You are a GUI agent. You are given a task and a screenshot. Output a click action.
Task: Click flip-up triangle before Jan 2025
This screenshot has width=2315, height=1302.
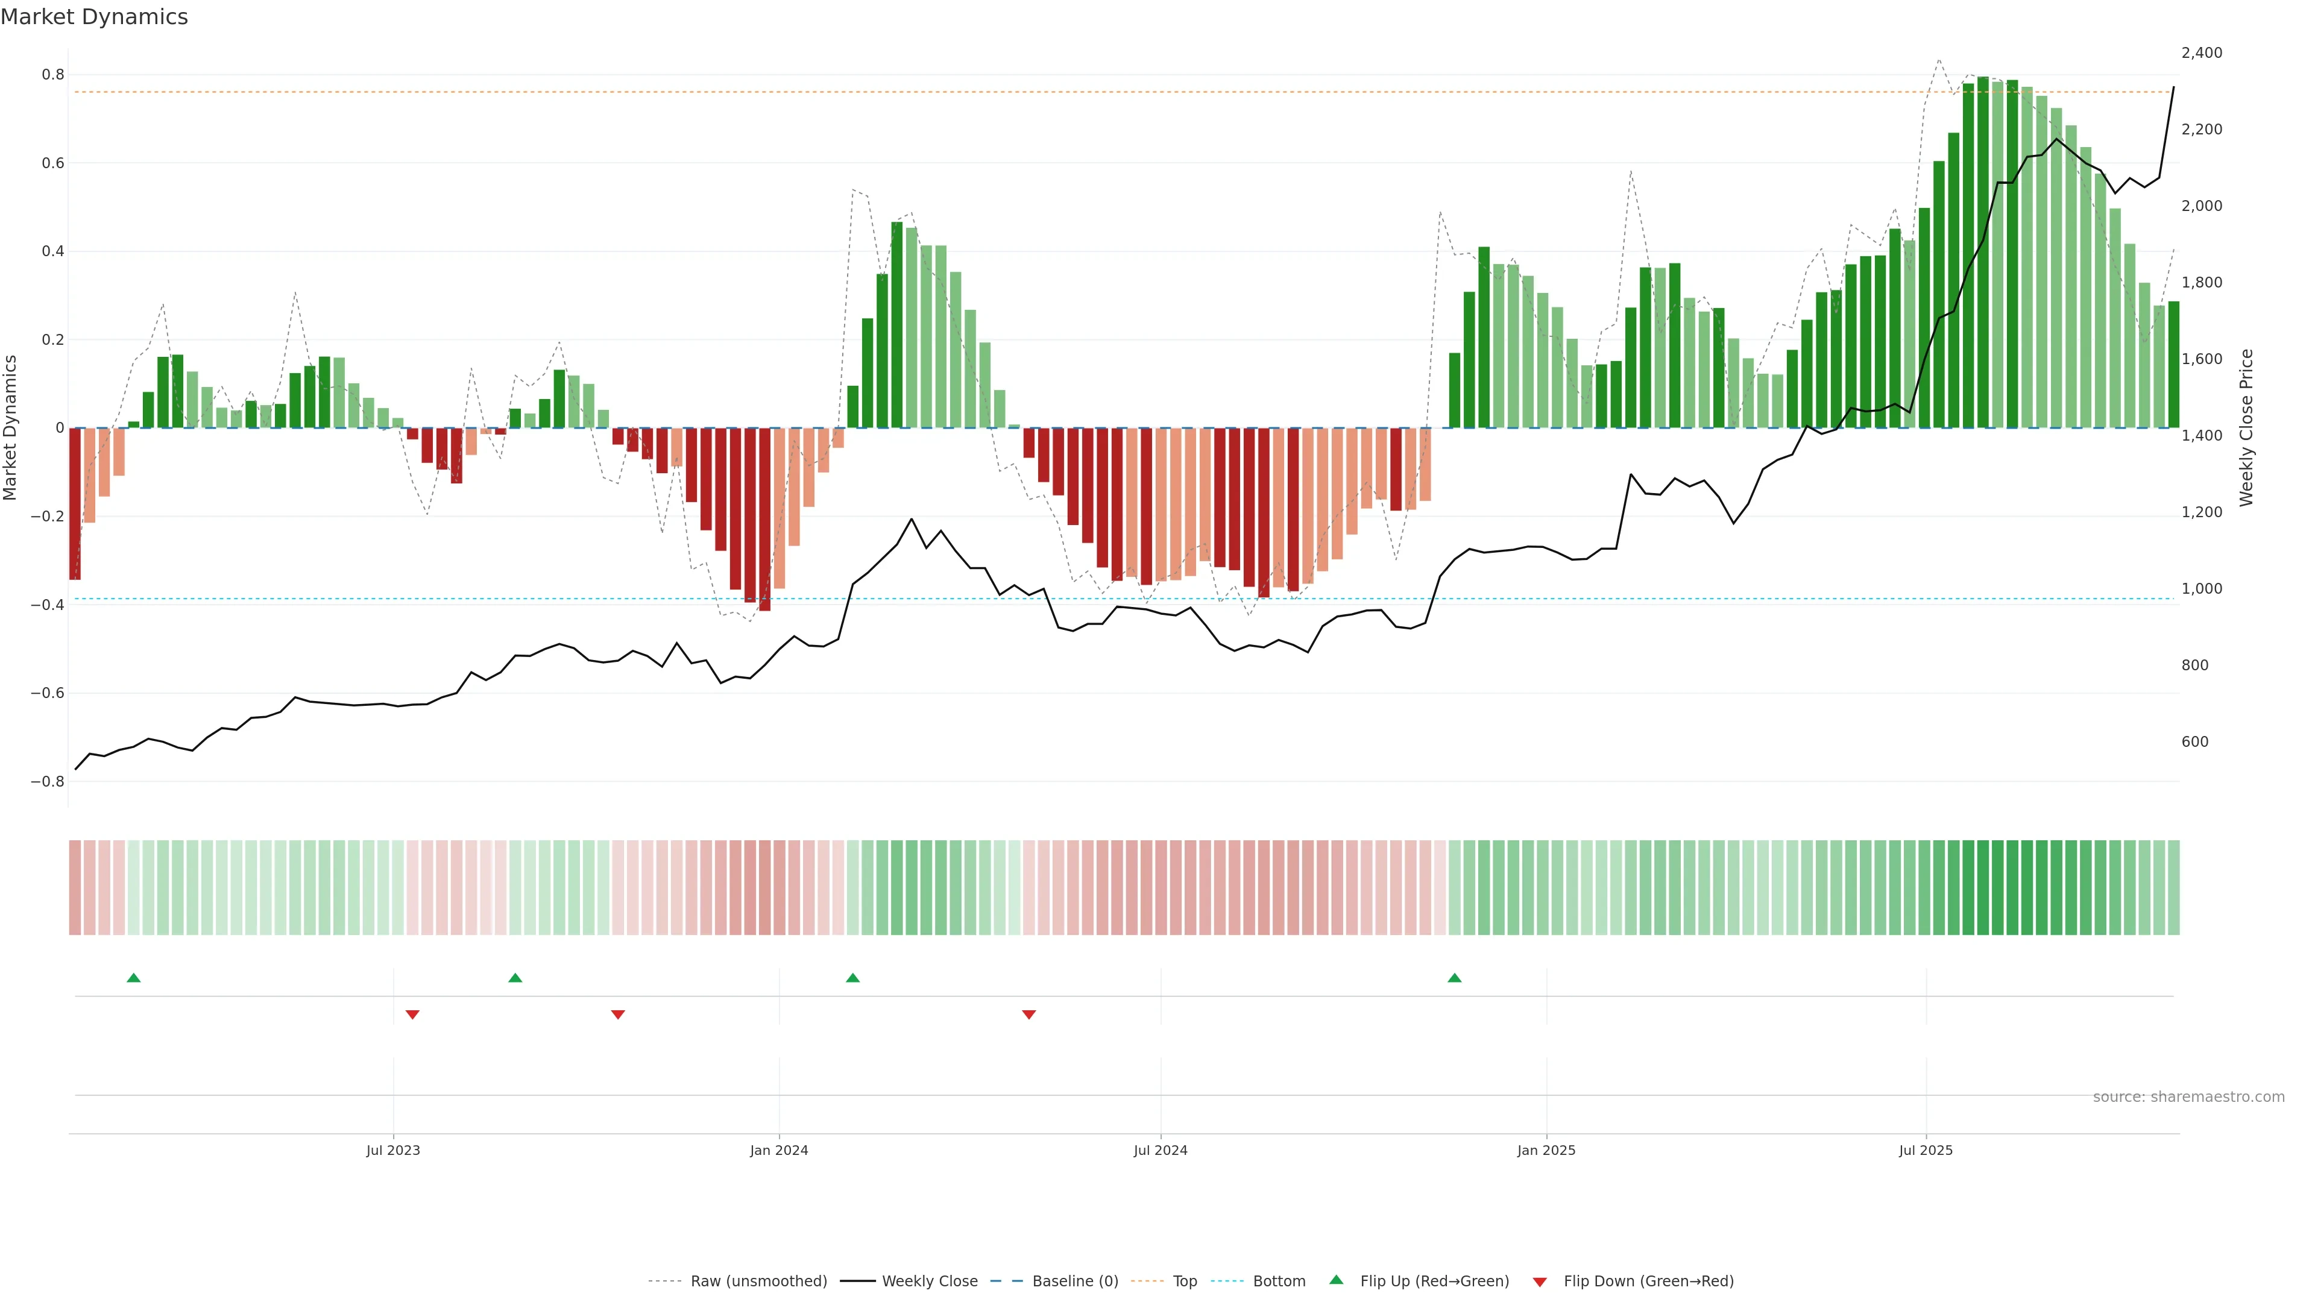point(1454,978)
